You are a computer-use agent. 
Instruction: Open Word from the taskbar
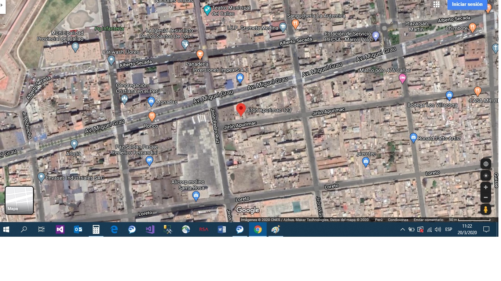click(222, 229)
